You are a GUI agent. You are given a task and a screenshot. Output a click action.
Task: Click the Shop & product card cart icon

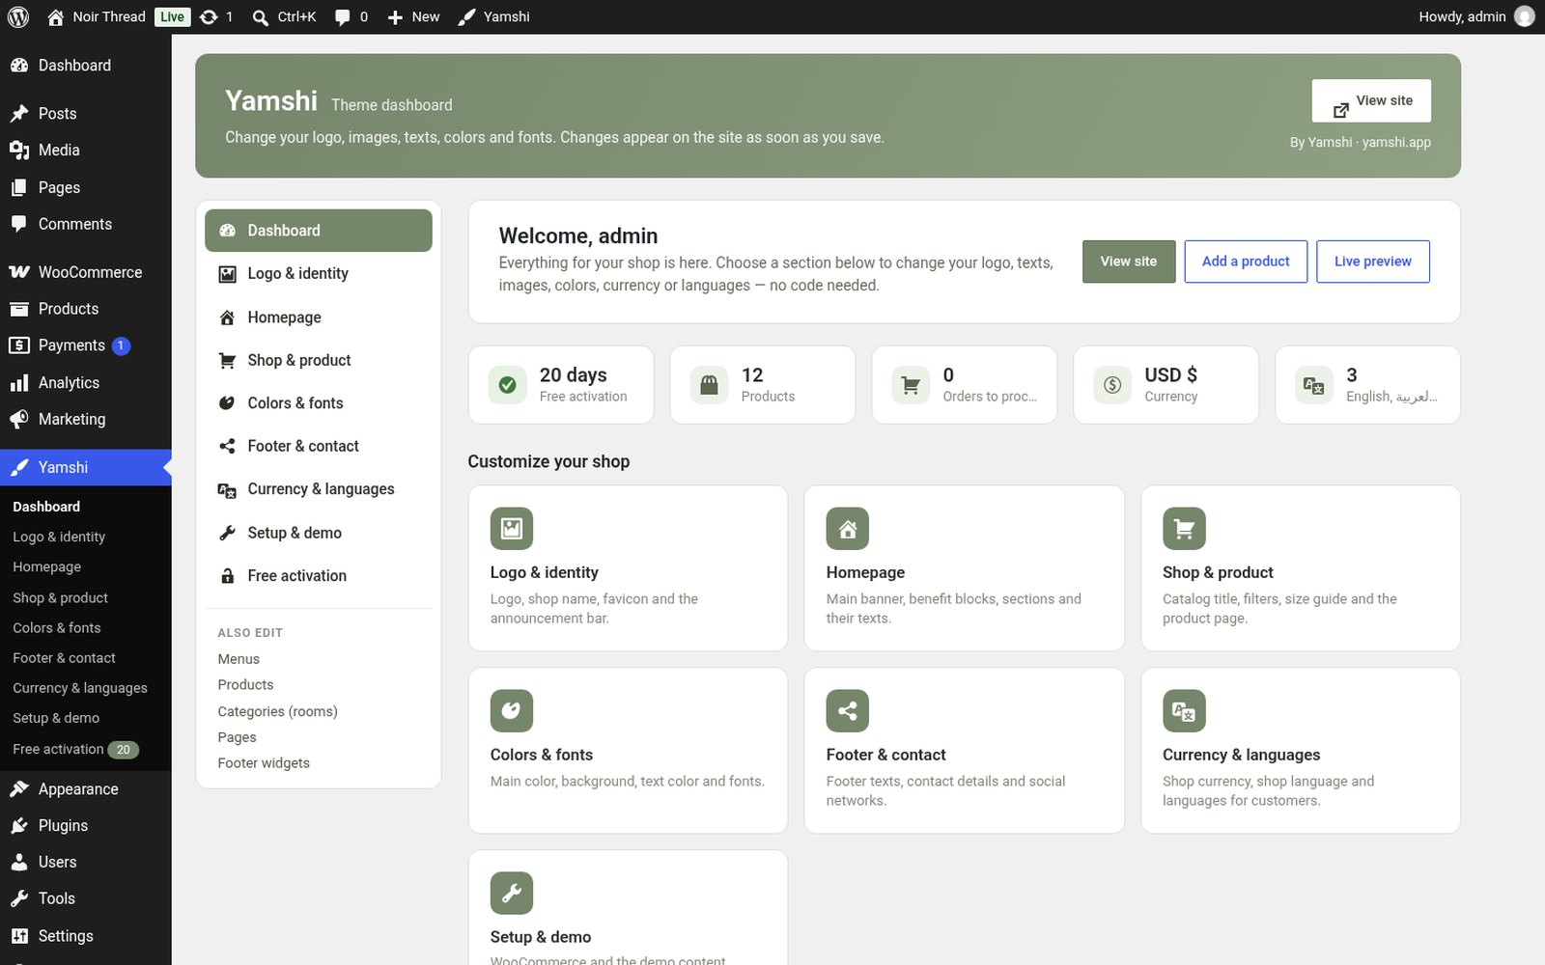click(1184, 529)
